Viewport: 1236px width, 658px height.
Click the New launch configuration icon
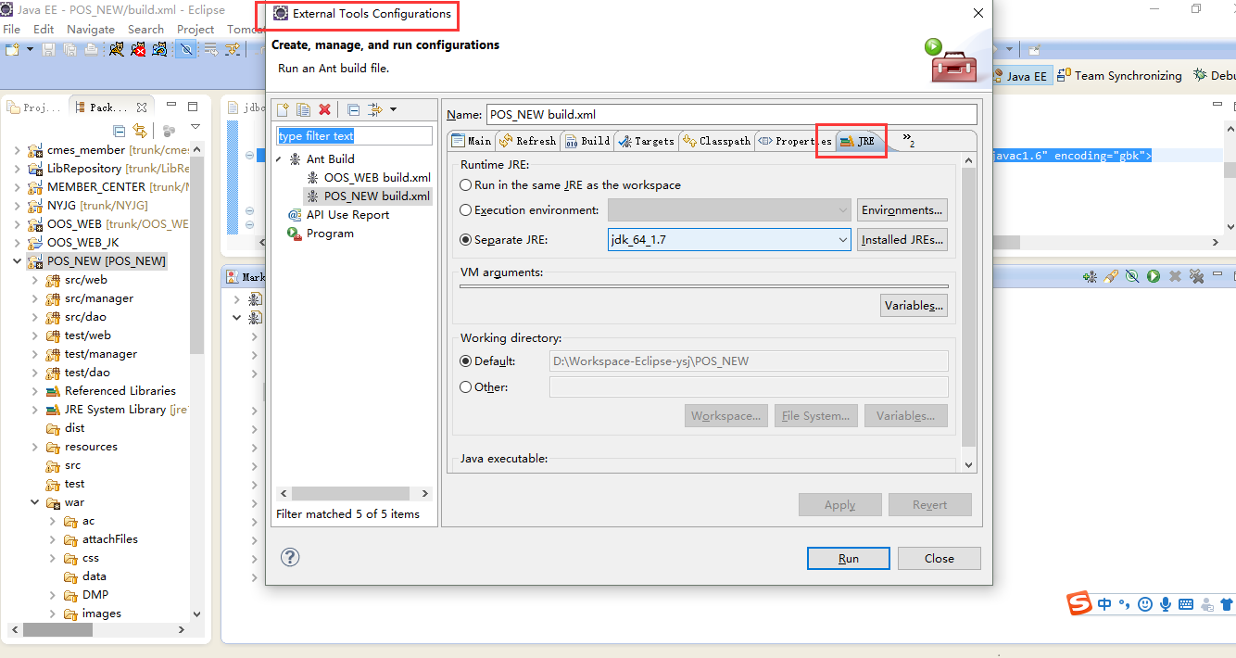pyautogui.click(x=284, y=109)
